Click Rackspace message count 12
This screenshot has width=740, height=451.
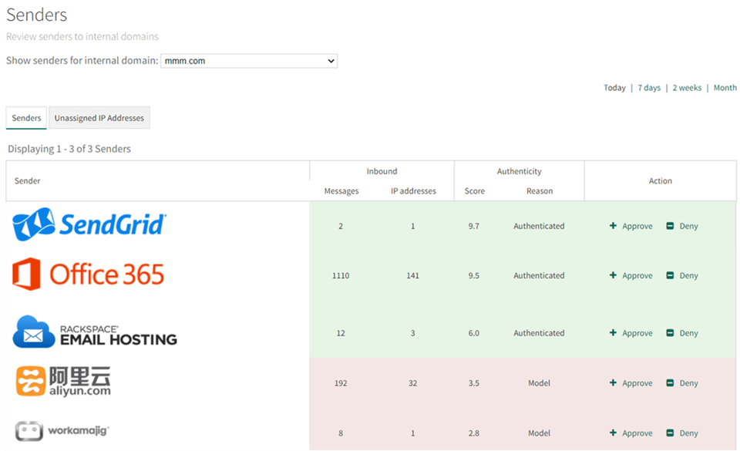point(341,333)
